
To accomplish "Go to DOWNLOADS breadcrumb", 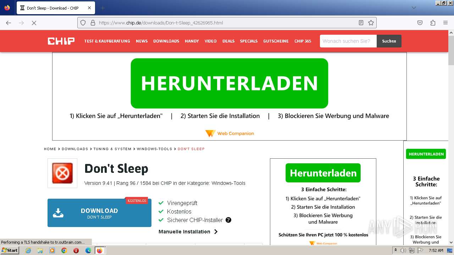I will (x=75, y=149).
